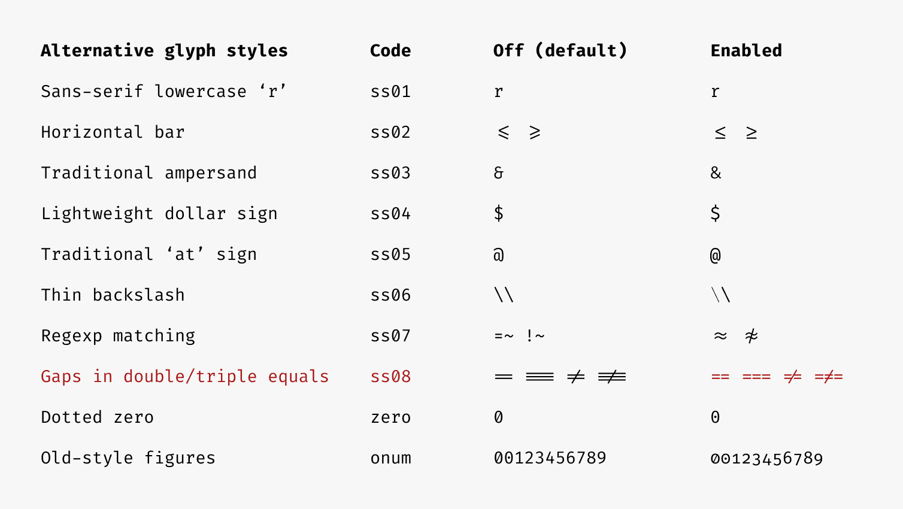Select the "Enabled" column header

[746, 51]
